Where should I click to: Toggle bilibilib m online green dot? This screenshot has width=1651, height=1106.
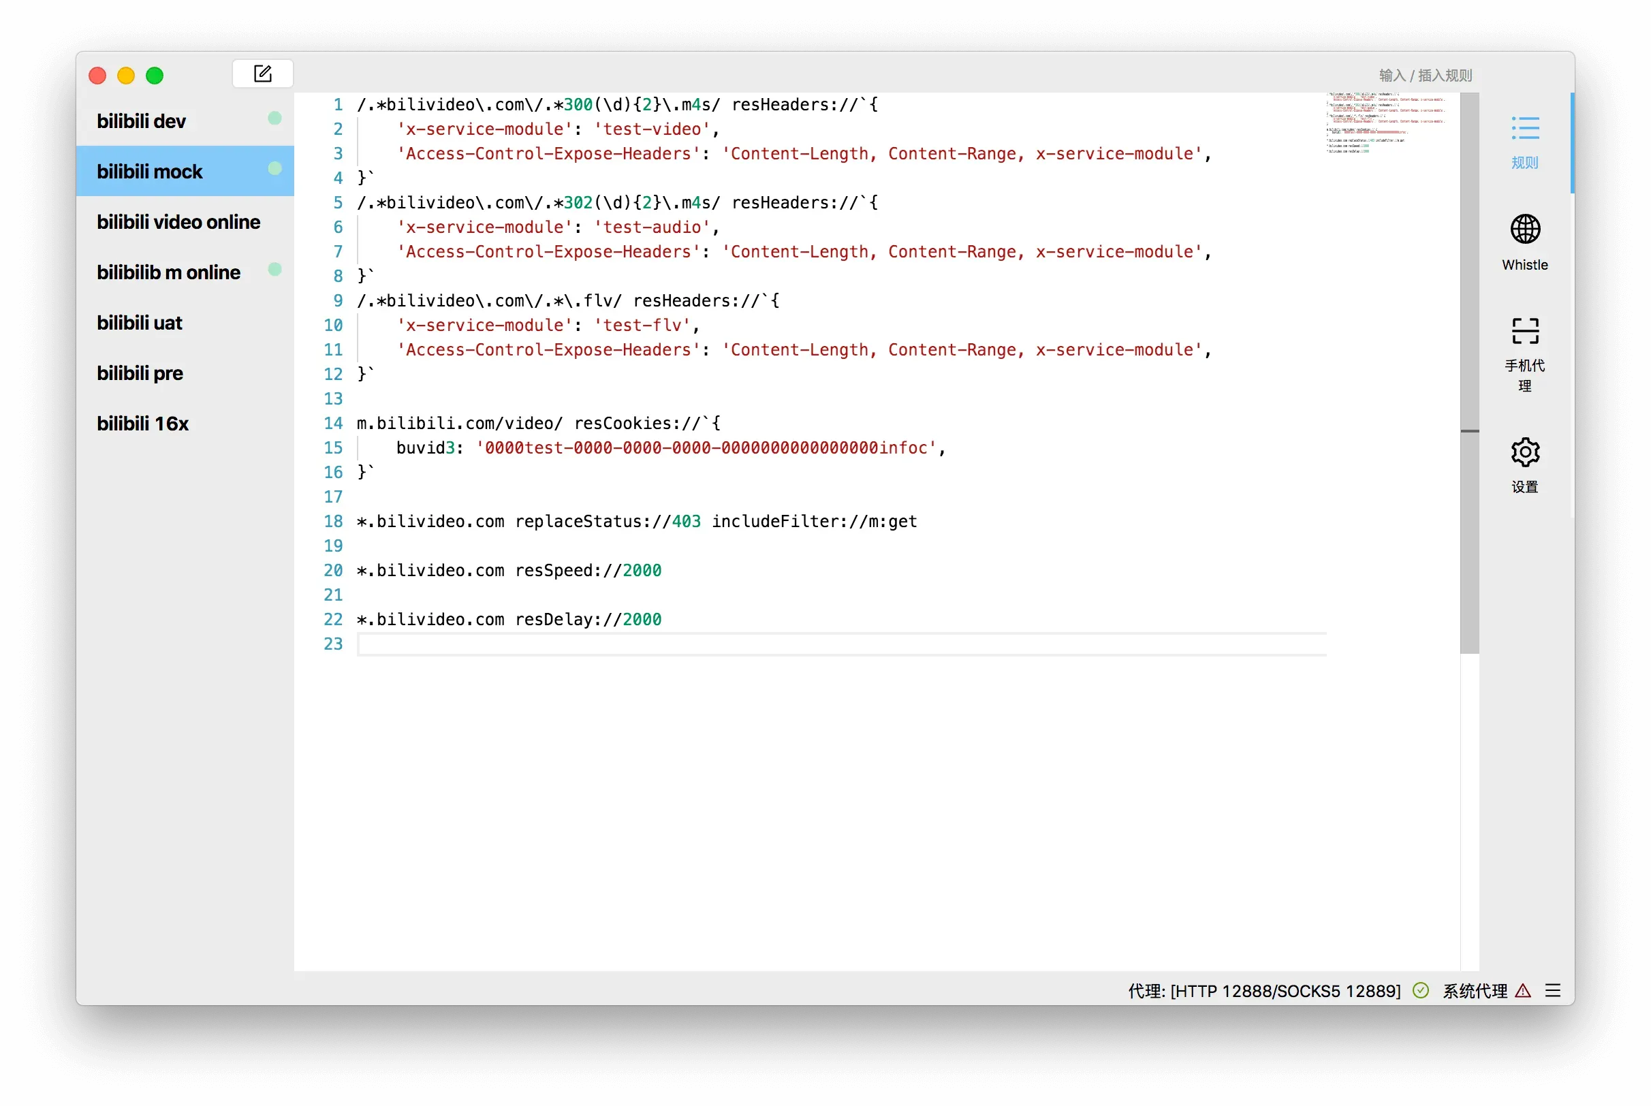pyautogui.click(x=274, y=270)
